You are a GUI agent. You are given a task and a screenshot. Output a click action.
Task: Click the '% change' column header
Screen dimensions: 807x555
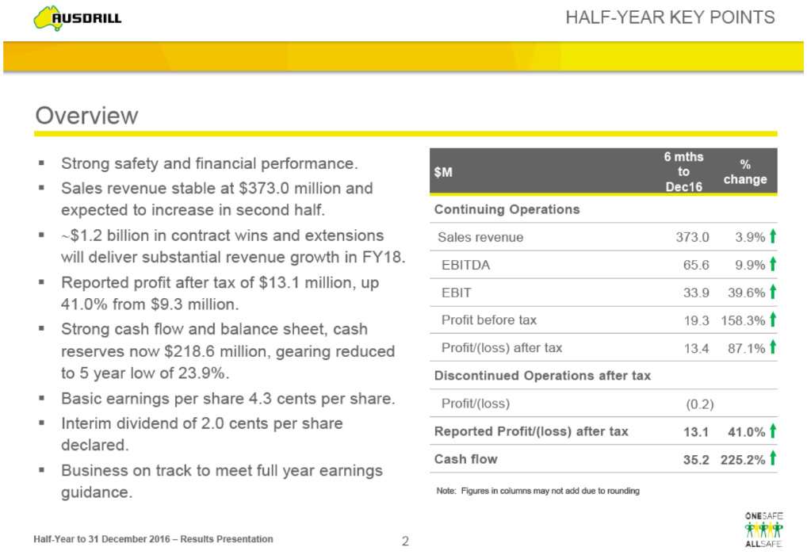pyautogui.click(x=744, y=173)
